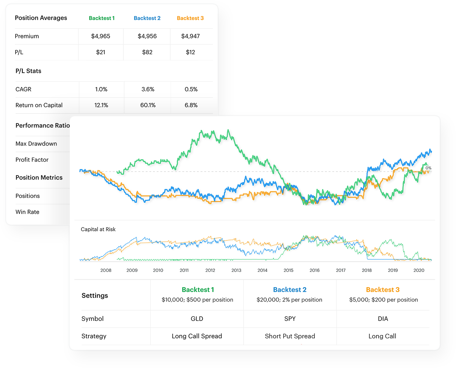Select the 60.1% Return on Capital value
Screen dimensions: 456x368
click(147, 105)
